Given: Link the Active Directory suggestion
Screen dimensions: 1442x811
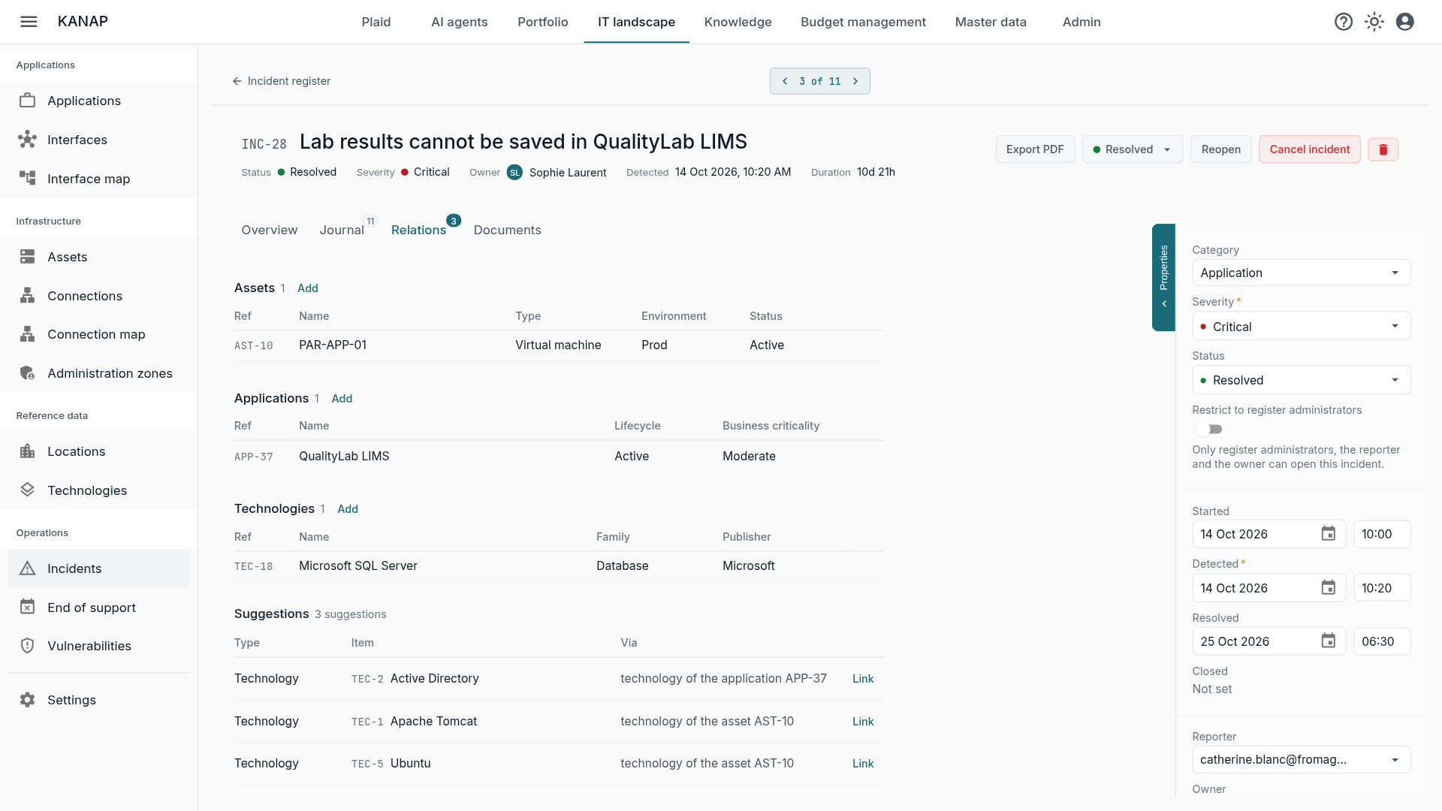Looking at the screenshot, I should 863,679.
